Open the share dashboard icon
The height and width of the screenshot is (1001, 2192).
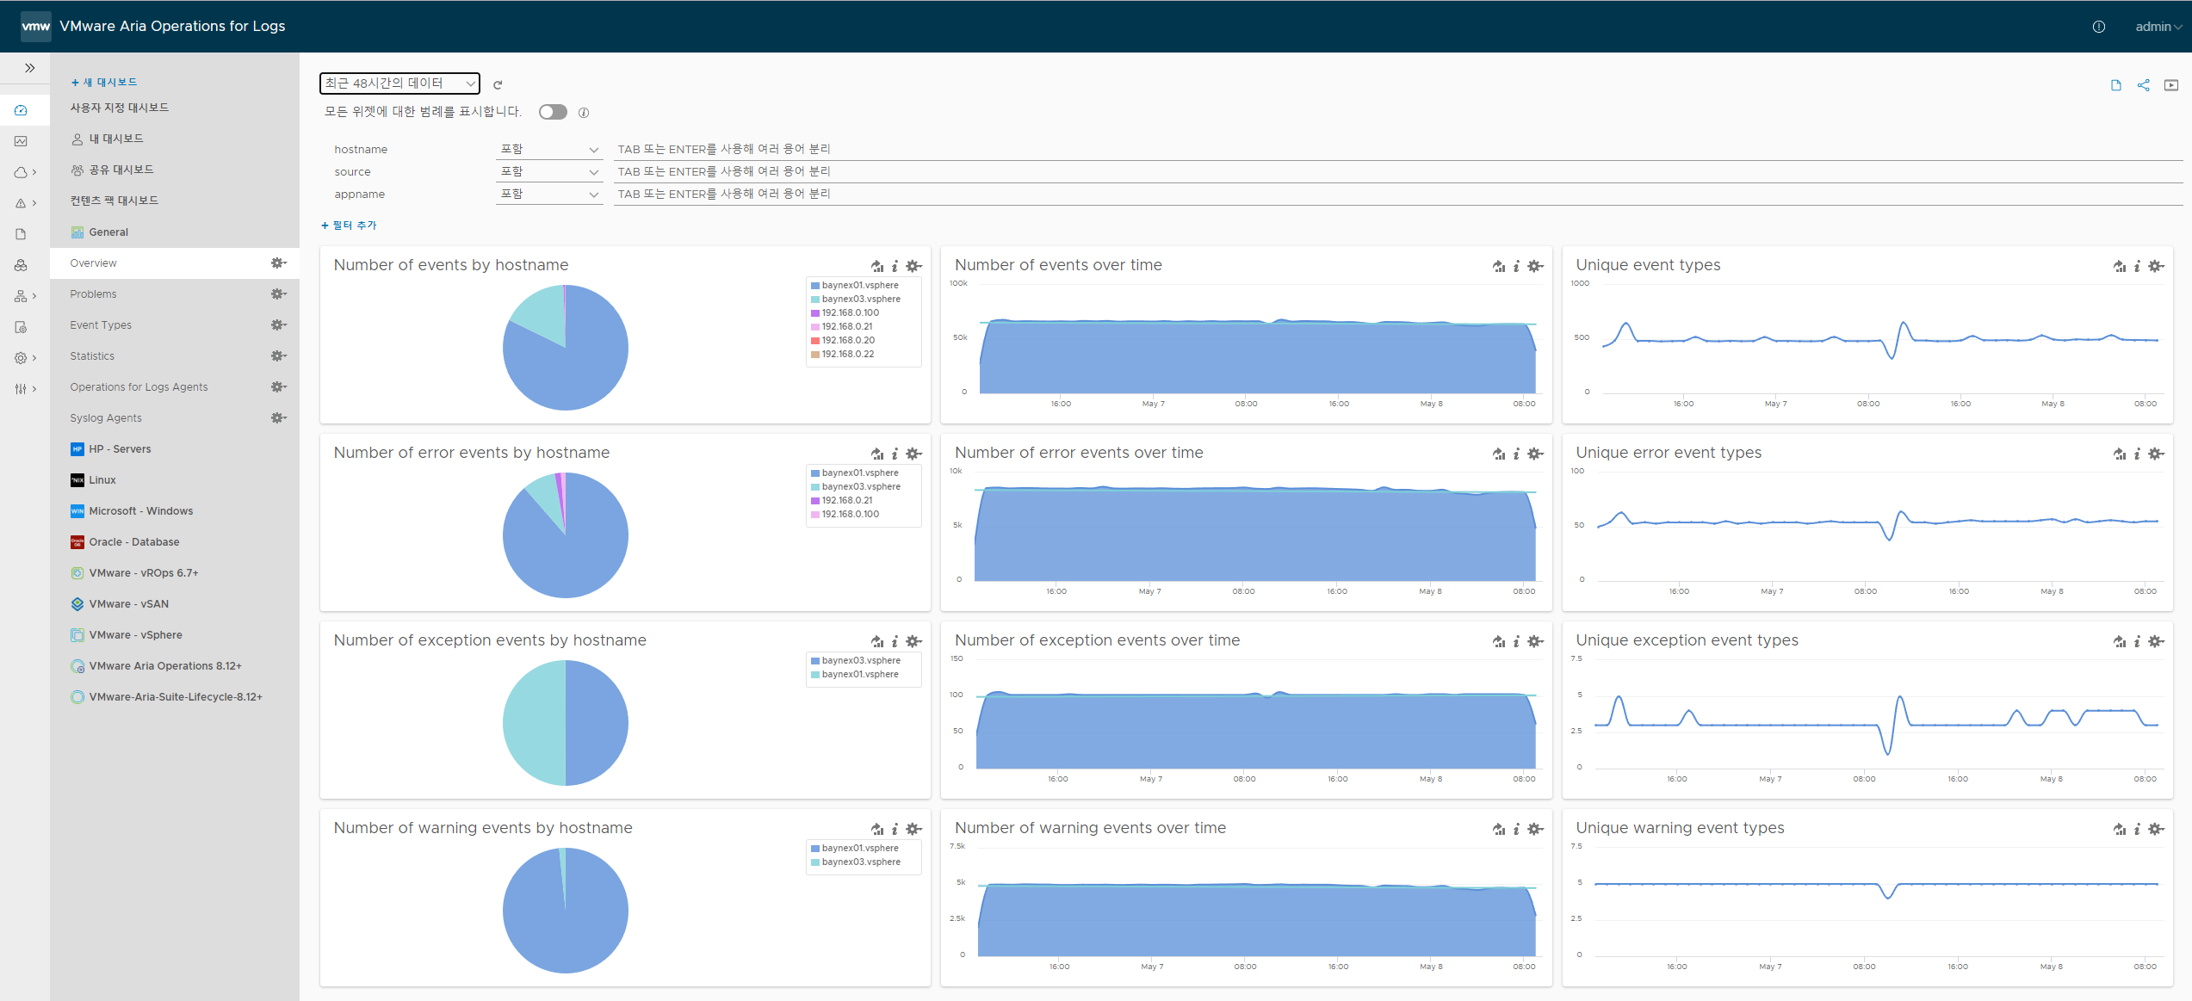(x=2143, y=85)
